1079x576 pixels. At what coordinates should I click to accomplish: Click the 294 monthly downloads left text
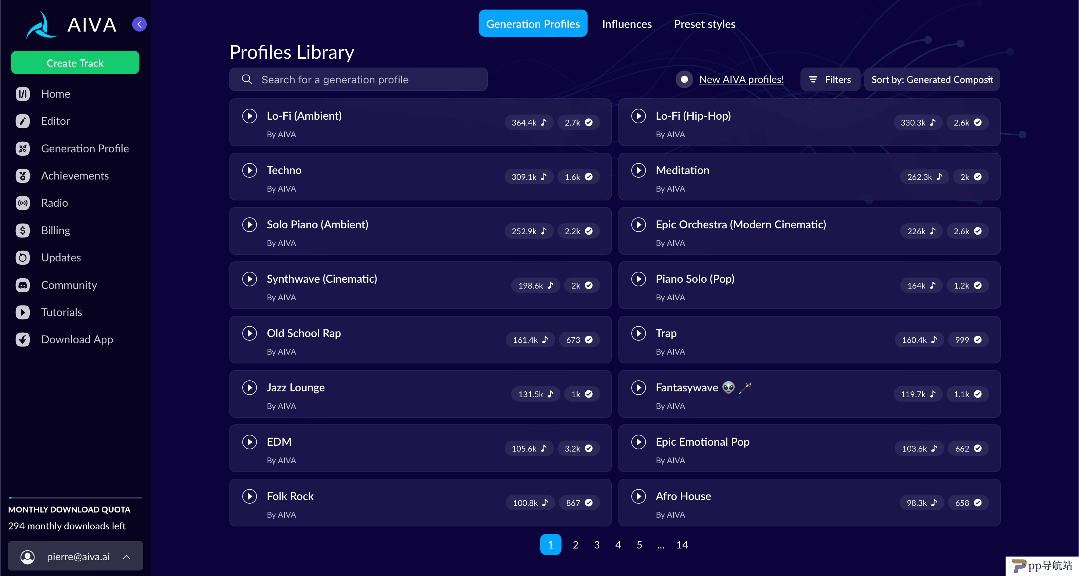pyautogui.click(x=67, y=526)
